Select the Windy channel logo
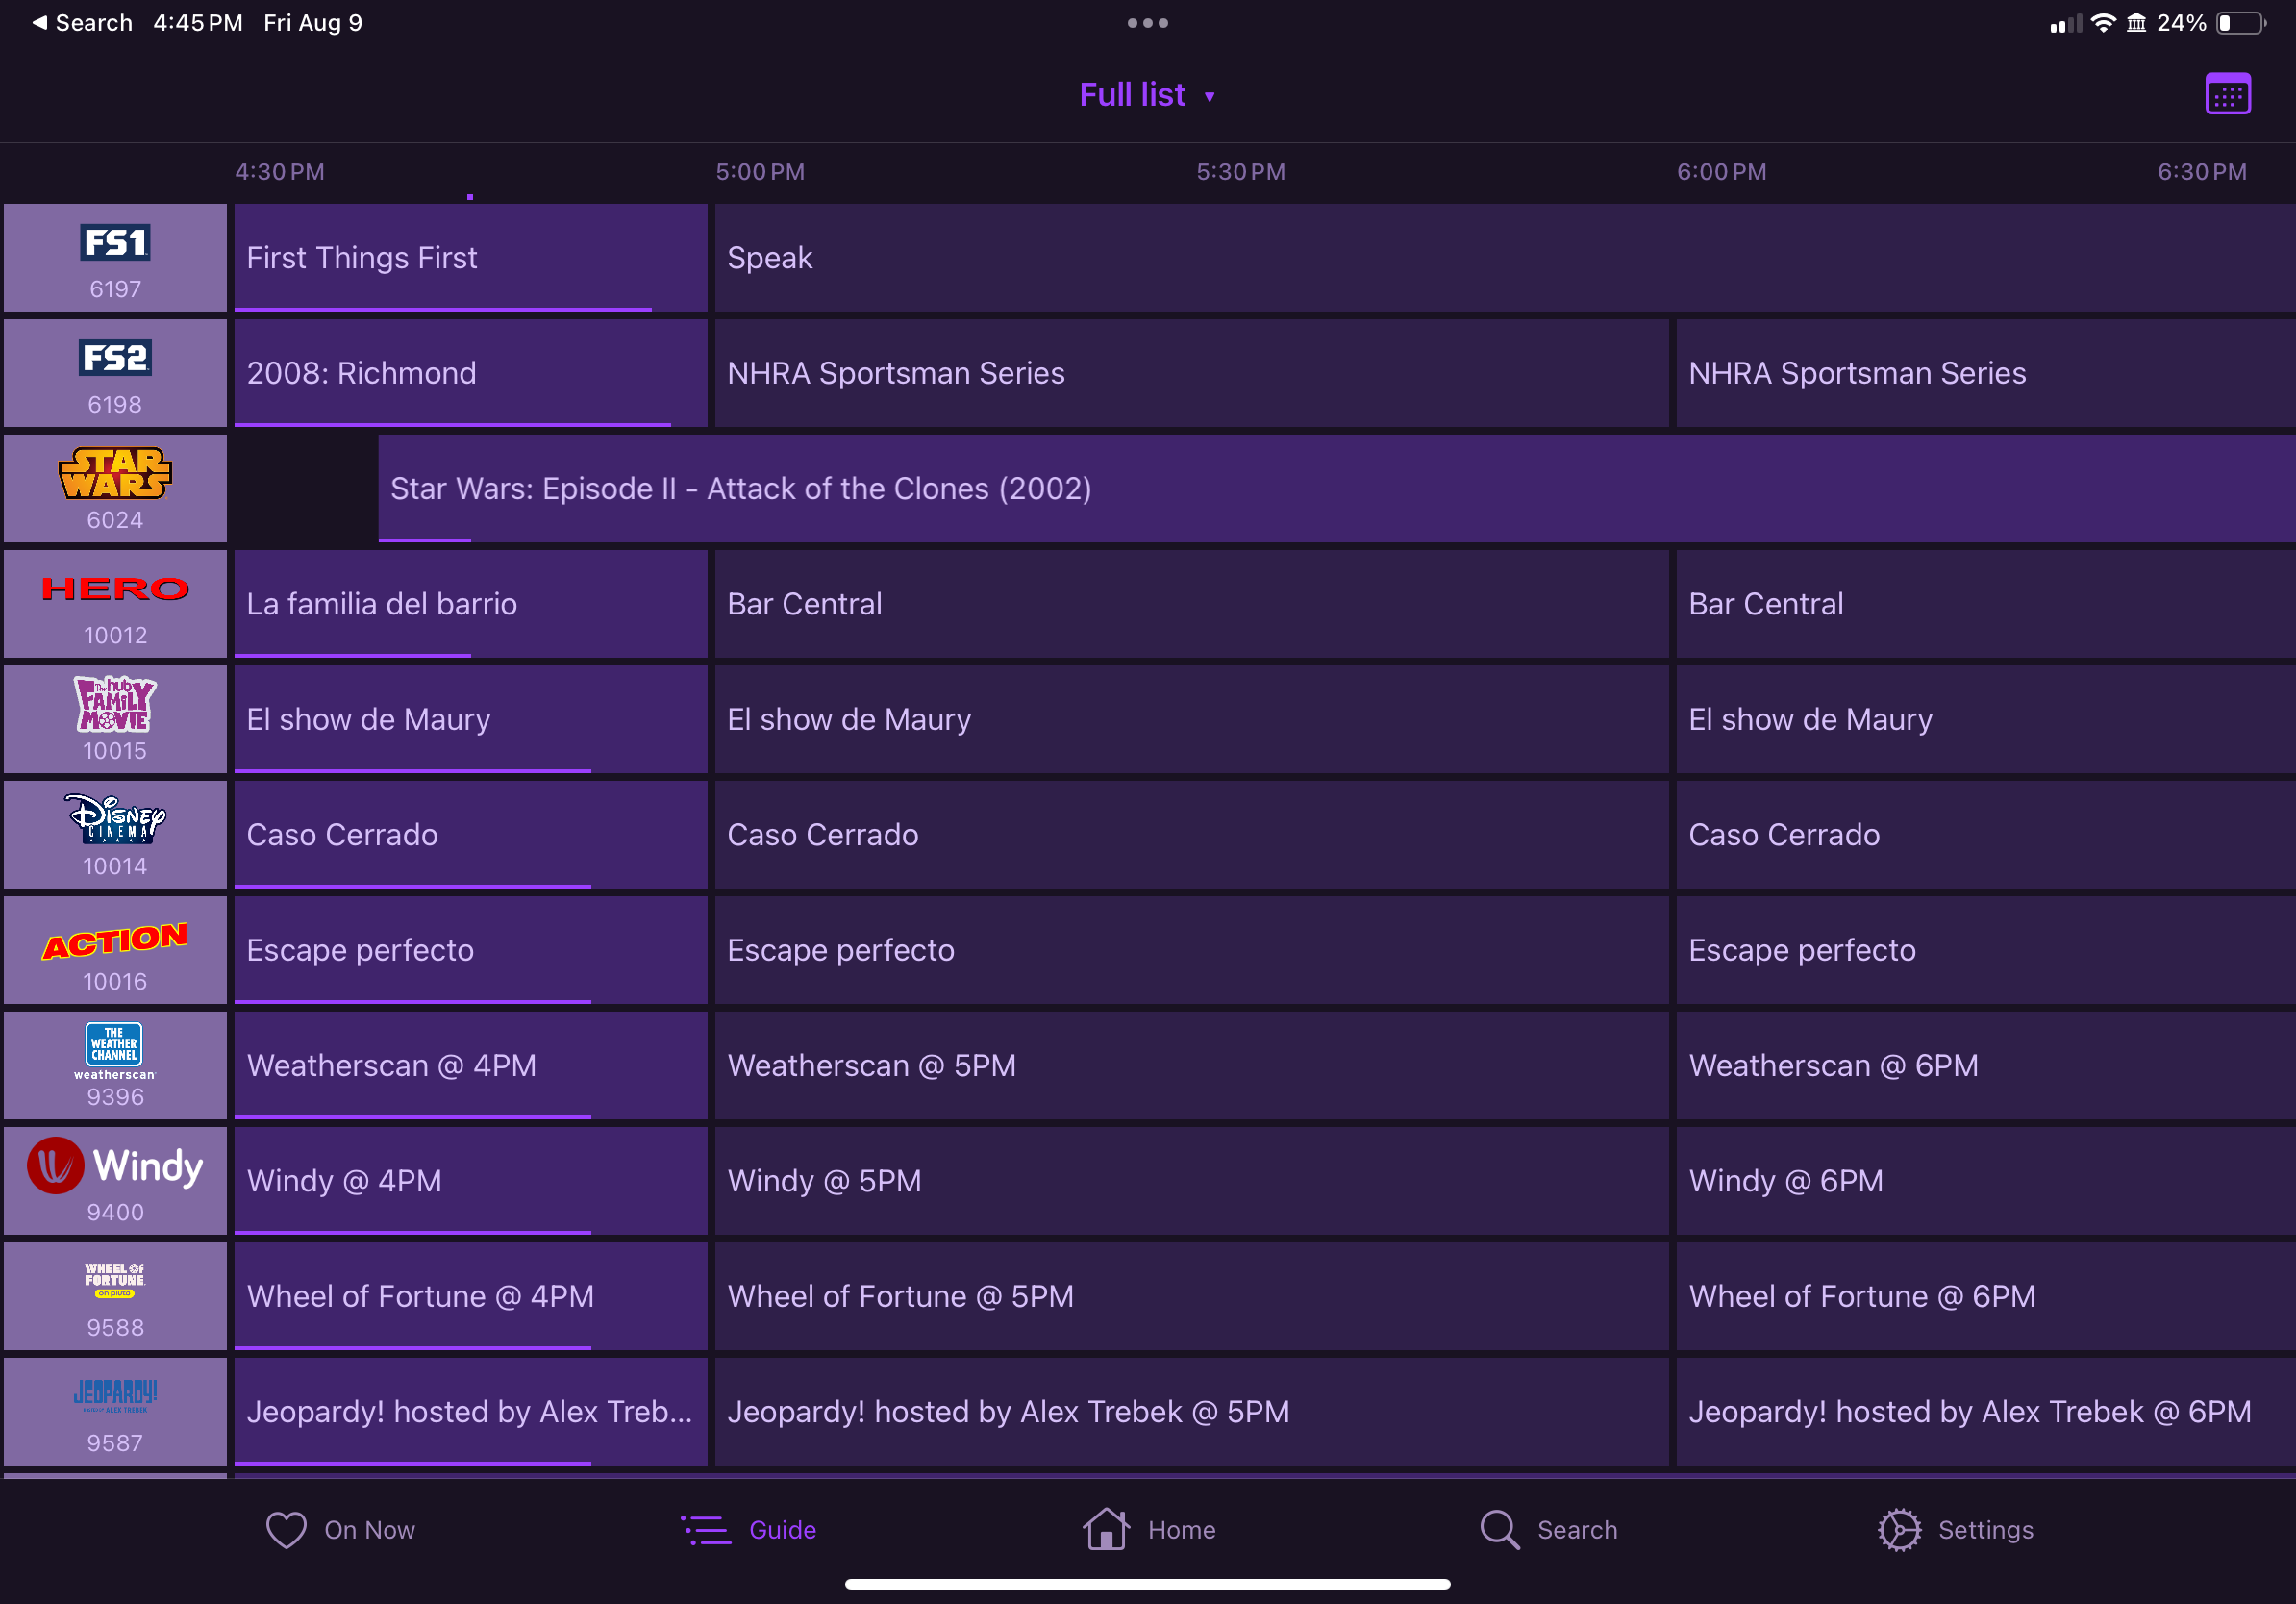 point(115,1166)
